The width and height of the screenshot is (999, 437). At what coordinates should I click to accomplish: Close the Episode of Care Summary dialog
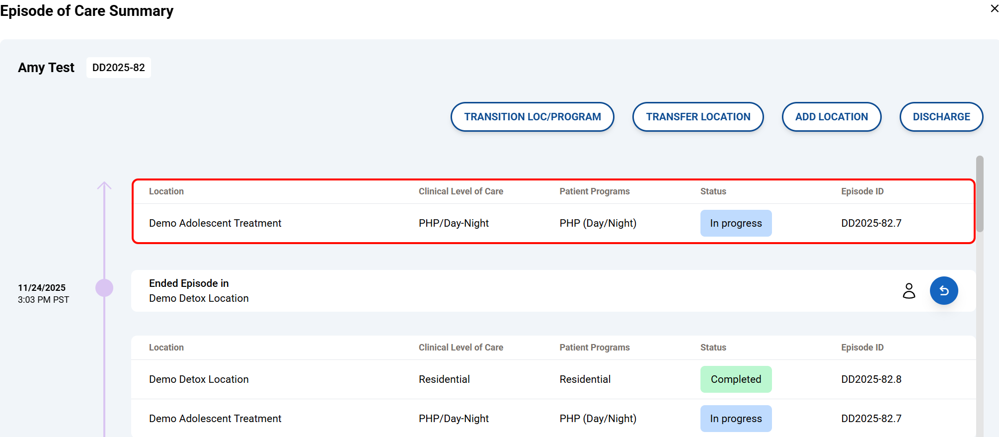[x=994, y=9]
